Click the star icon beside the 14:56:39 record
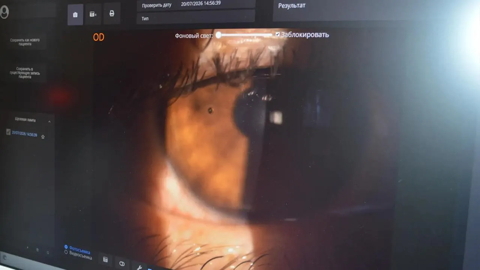The image size is (480, 270). click(43, 137)
